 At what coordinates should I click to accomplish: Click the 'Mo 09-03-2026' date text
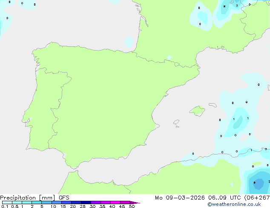click(180, 198)
